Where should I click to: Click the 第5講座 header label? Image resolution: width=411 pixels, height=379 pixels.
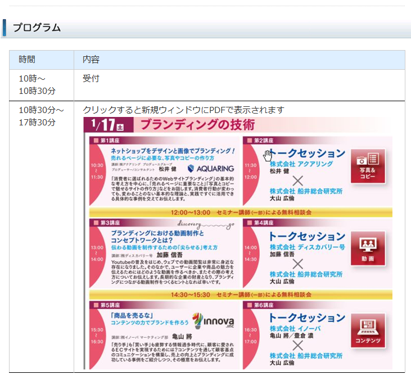[110, 305]
